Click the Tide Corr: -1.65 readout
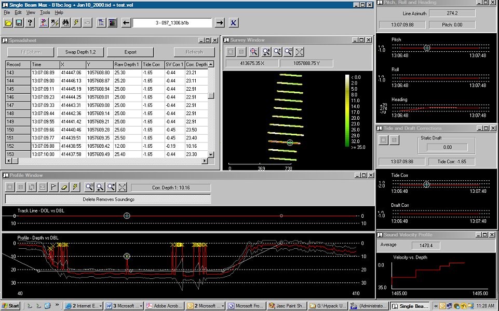This screenshot has height=311, width=499. click(452, 161)
